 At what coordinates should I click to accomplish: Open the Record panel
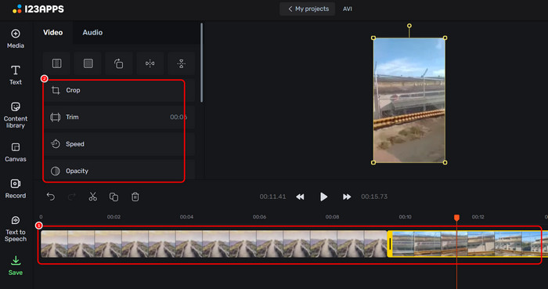click(x=16, y=189)
